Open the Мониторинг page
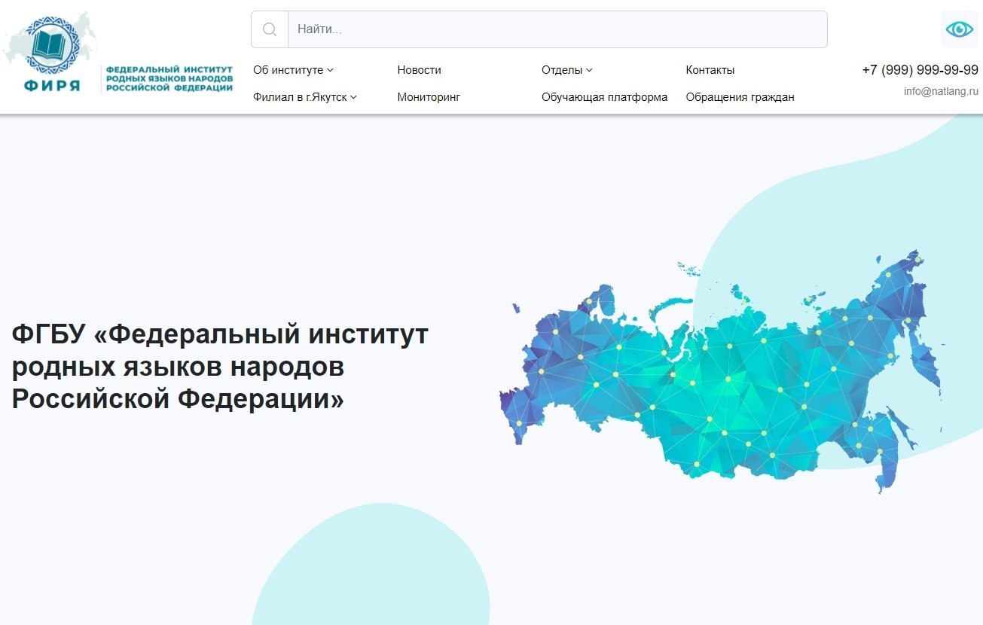 429,96
